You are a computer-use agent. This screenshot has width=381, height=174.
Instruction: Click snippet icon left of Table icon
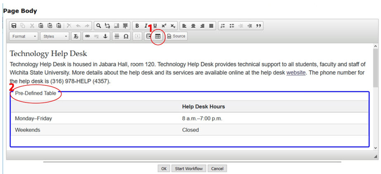point(148,36)
